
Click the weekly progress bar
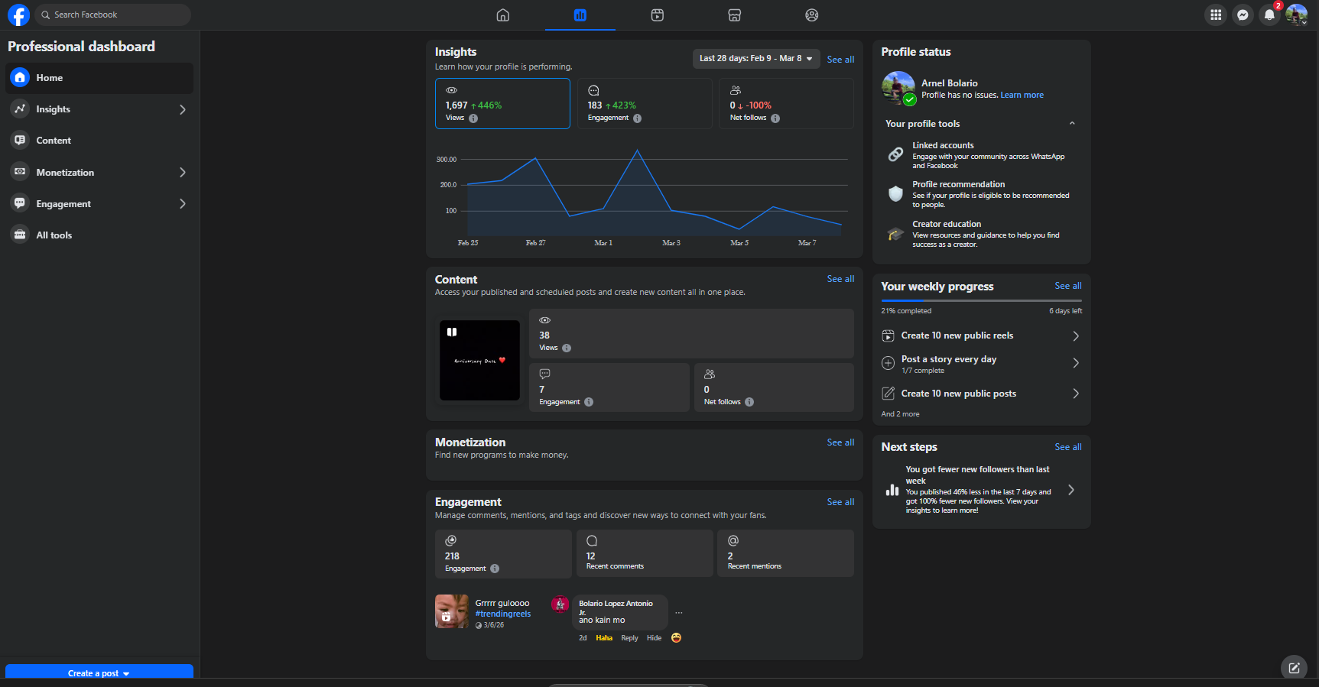(x=981, y=301)
